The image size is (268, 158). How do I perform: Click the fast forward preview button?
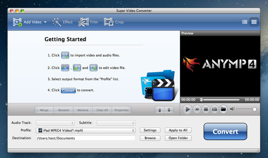[x=197, y=109]
